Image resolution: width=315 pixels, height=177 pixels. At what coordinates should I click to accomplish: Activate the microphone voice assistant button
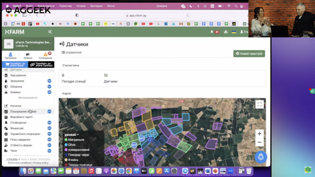[261, 157]
